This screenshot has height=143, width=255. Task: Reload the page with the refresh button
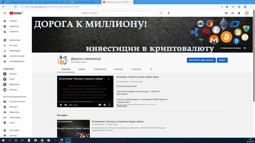pos(16,7)
